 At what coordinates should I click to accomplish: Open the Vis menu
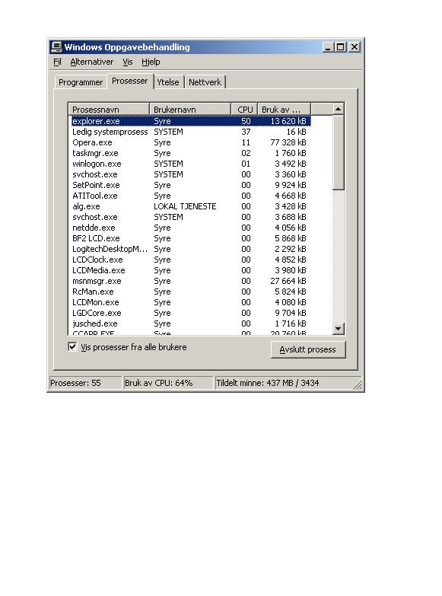128,62
